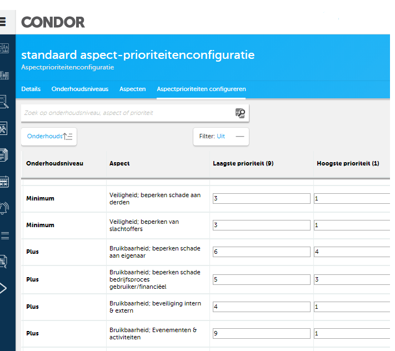Expand sidebar with the chevron arrow
The image size is (395, 351).
click(x=3, y=288)
